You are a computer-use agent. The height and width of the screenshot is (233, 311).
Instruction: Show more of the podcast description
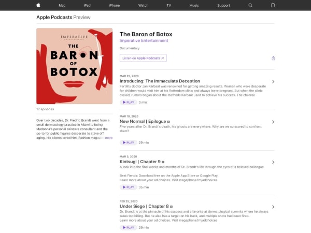[x=109, y=138]
